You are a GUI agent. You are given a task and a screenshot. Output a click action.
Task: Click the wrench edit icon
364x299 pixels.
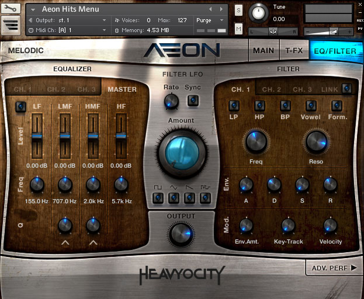tap(11, 9)
